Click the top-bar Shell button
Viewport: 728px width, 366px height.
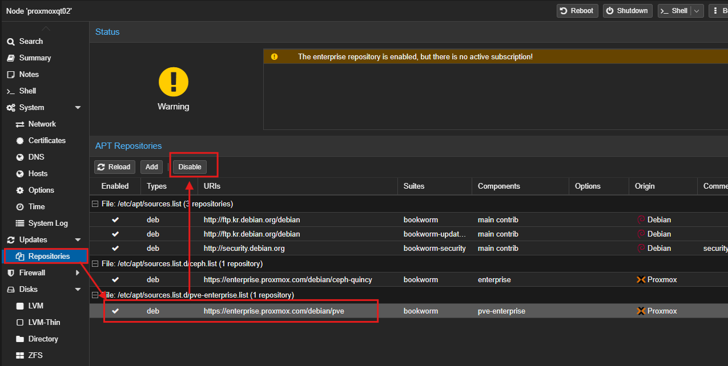674,11
